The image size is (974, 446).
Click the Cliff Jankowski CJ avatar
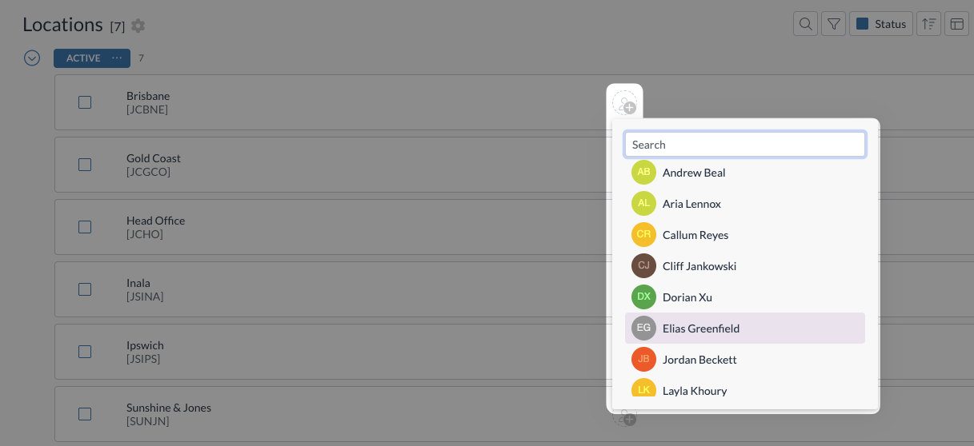point(643,266)
